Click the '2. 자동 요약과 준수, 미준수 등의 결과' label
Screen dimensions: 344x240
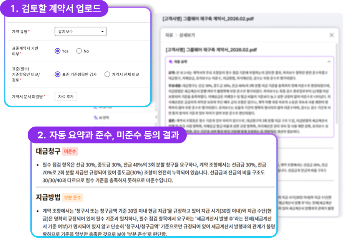click(x=108, y=135)
